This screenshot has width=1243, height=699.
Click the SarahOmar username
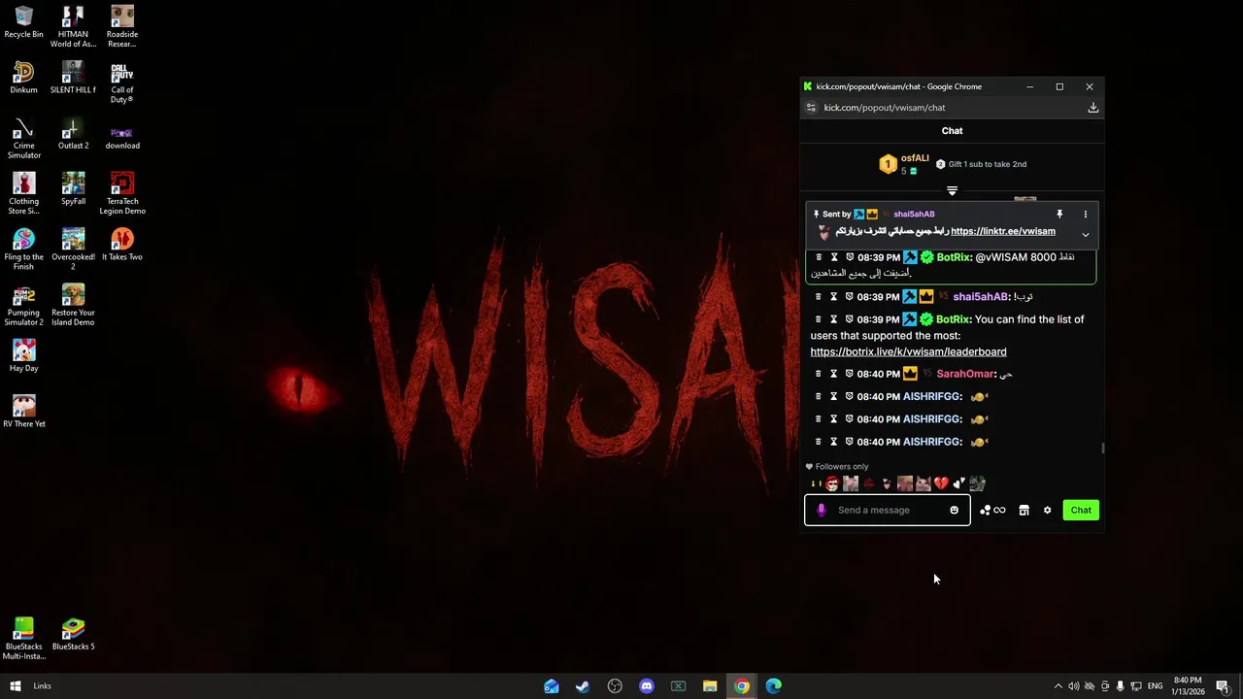(965, 374)
